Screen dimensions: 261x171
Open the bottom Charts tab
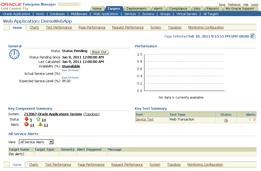(33, 165)
